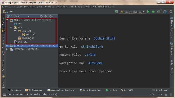This screenshot has width=175, height=98.
Task: Toggle tool window quick-access icon in status bar
Action: coord(4,94)
